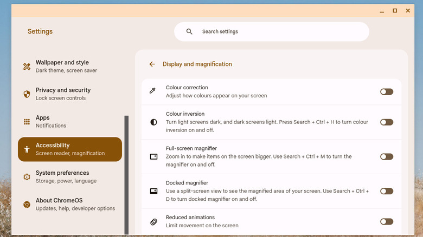
Task: Enable the Colour correction toggle
Action: [386, 91]
